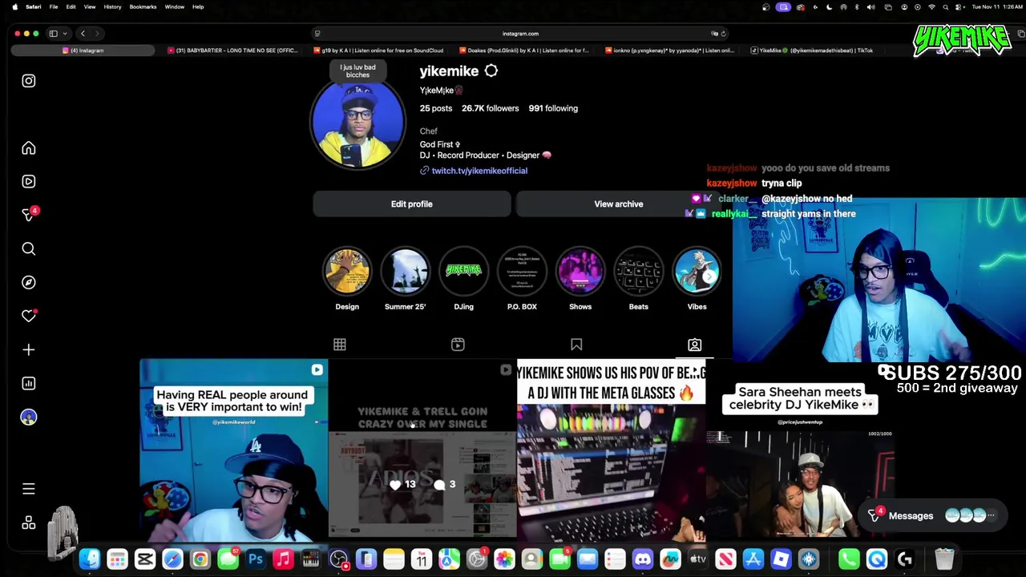This screenshot has width=1026, height=577.
Task: Switch to the Doakes SoundCloud tab
Action: click(x=523, y=50)
